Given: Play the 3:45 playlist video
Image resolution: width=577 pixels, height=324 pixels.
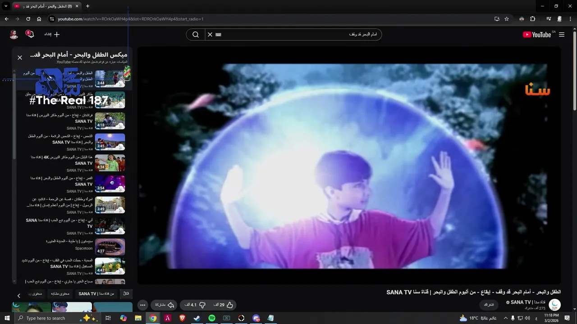Looking at the screenshot, I should (x=110, y=142).
